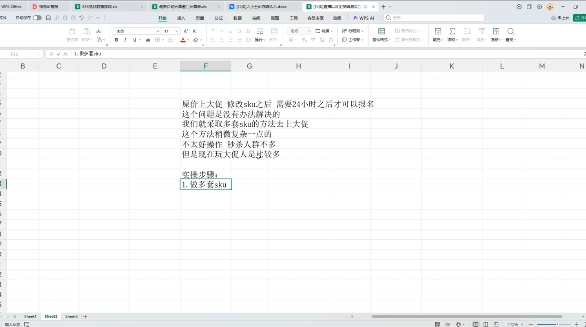Expand the 转换 convert dropdown
The height and width of the screenshot is (327, 586).
tap(324, 31)
